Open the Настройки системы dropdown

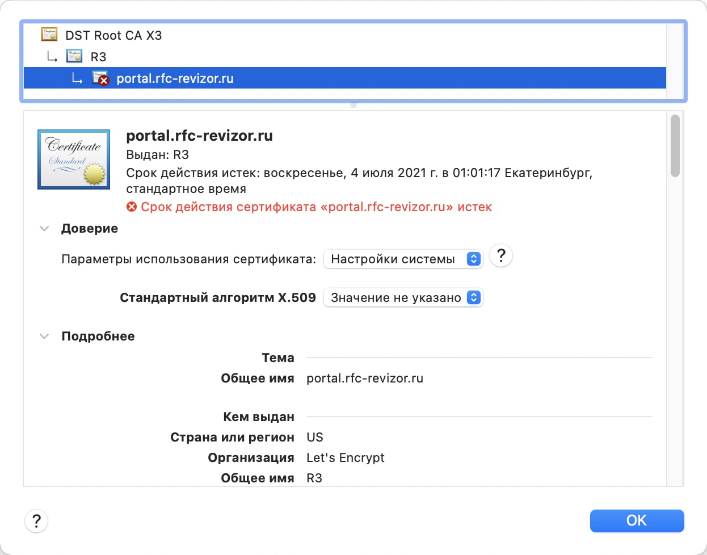pyautogui.click(x=403, y=259)
